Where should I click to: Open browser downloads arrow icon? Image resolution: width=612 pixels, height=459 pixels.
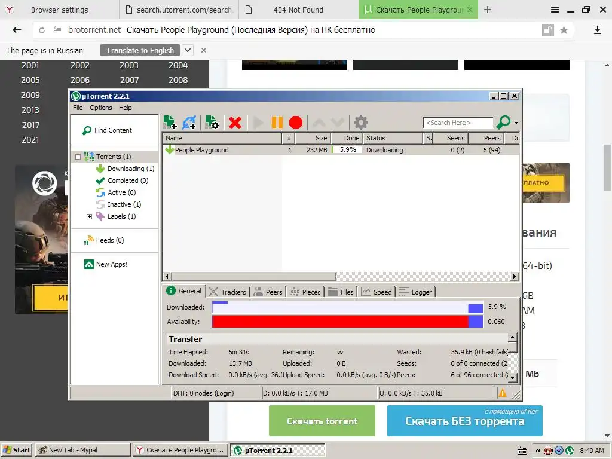(597, 30)
